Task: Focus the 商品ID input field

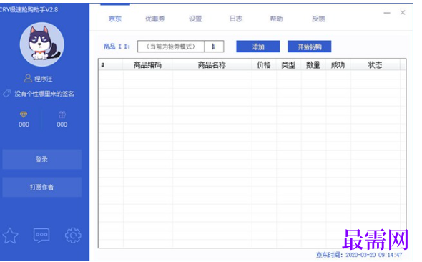Action: [x=171, y=47]
